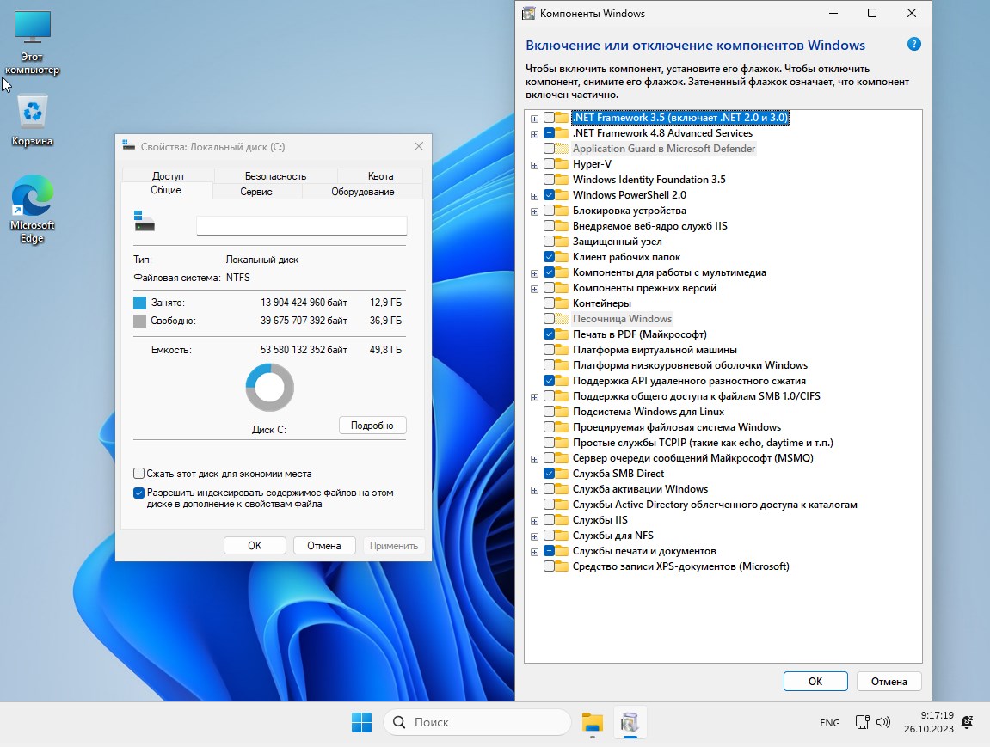Enable 'Сжать этот диск для экономии места'

coord(138,473)
